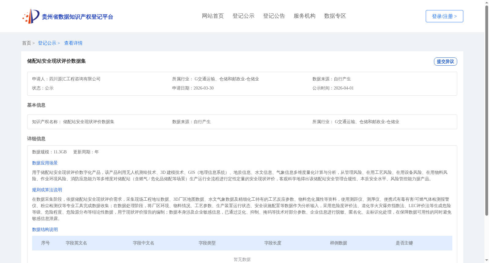The image size is (489, 263).
Task: Click the 样例数据 column header
Action: (339, 243)
